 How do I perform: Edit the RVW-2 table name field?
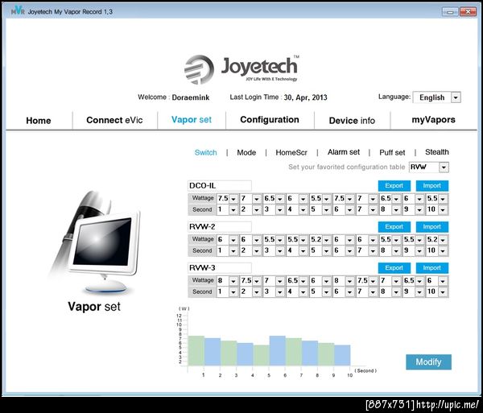[219, 227]
